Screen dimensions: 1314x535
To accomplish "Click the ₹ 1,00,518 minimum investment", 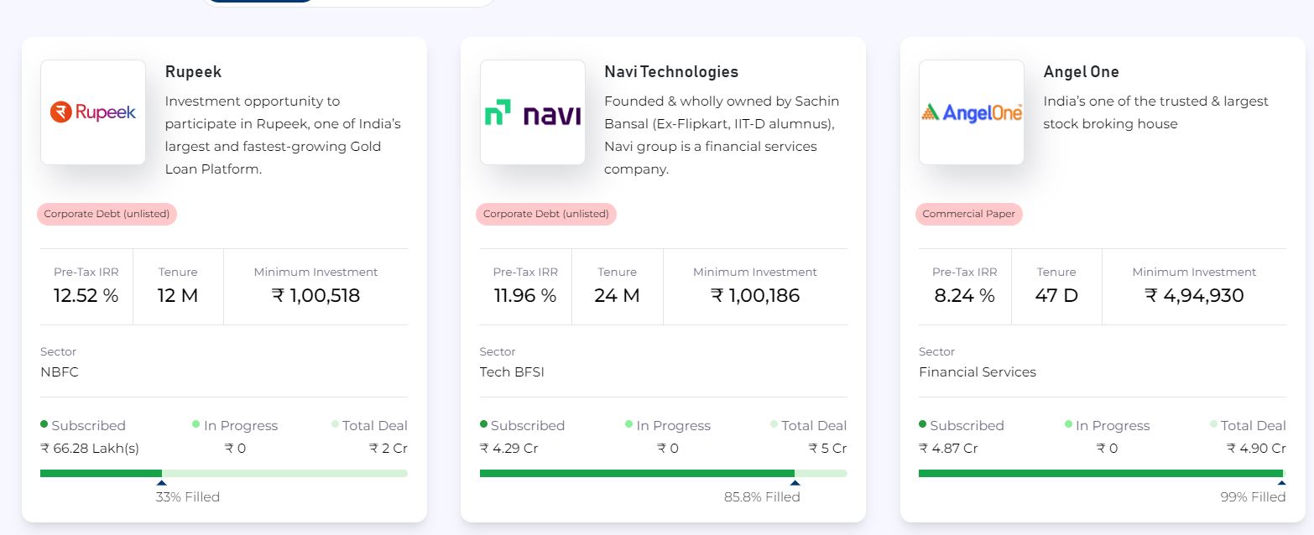I will (316, 295).
